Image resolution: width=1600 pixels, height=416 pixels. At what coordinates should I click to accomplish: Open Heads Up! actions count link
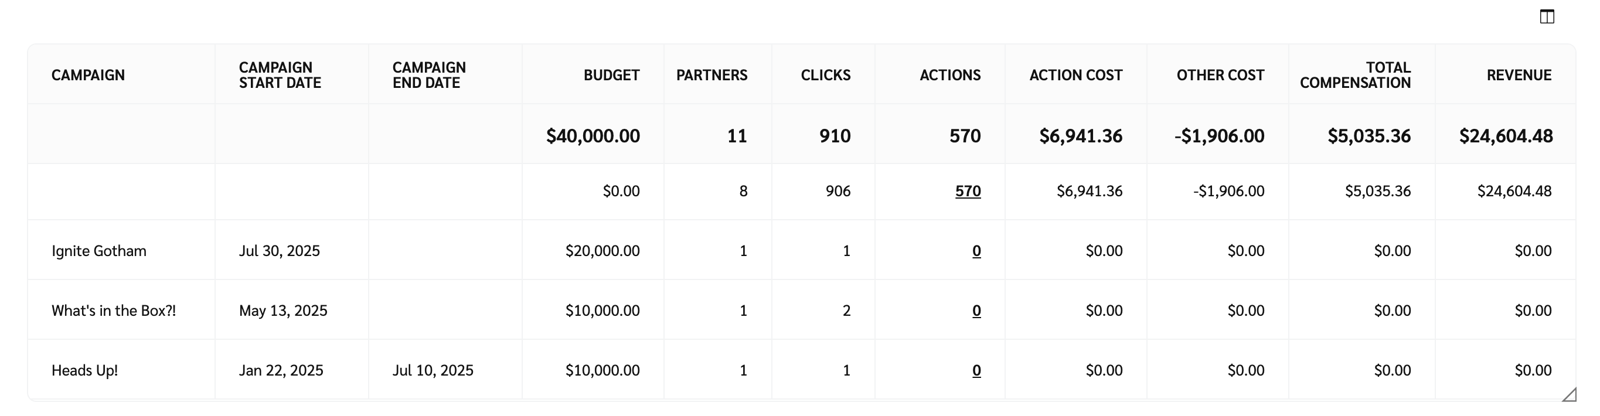(x=976, y=371)
